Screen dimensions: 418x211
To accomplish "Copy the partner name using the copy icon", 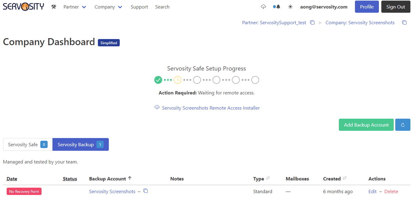I will 312,22.
